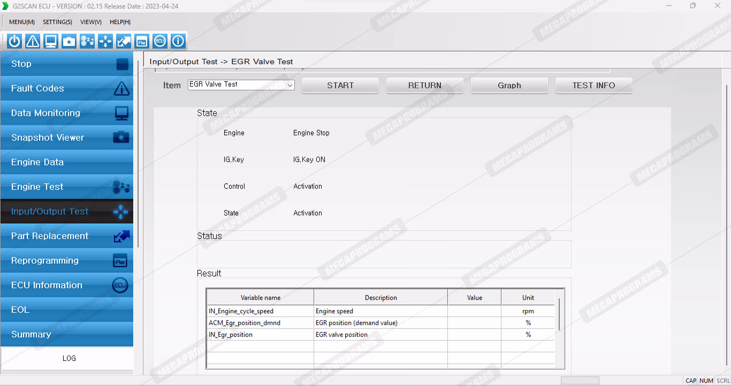Viewport: 731px width, 386px height.
Task: Expand the EGR Valve Test item dropdown
Action: coord(290,85)
